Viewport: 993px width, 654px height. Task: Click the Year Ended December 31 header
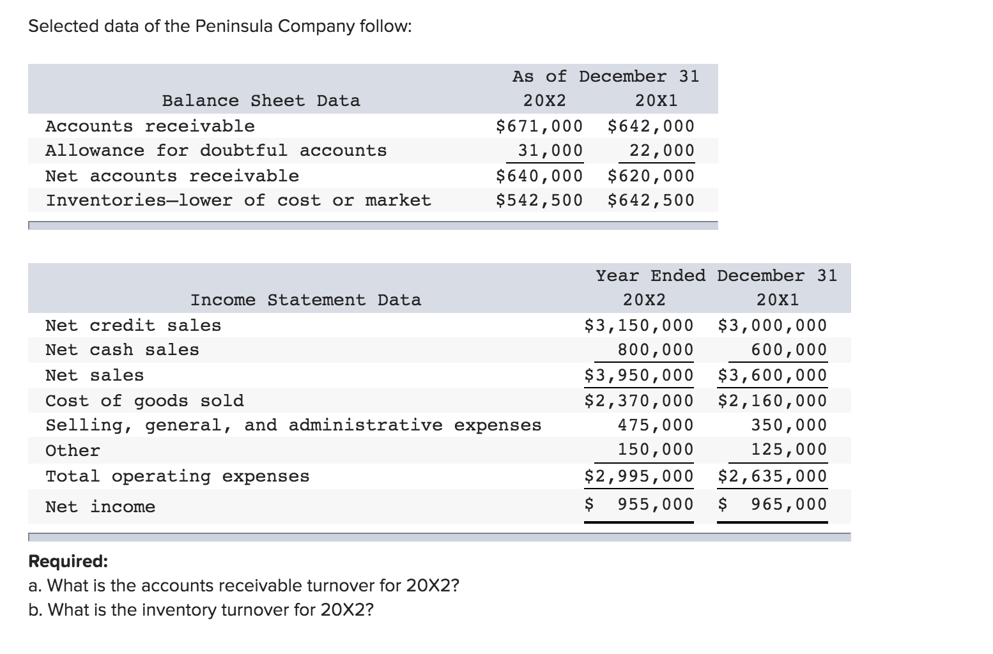tap(716, 276)
